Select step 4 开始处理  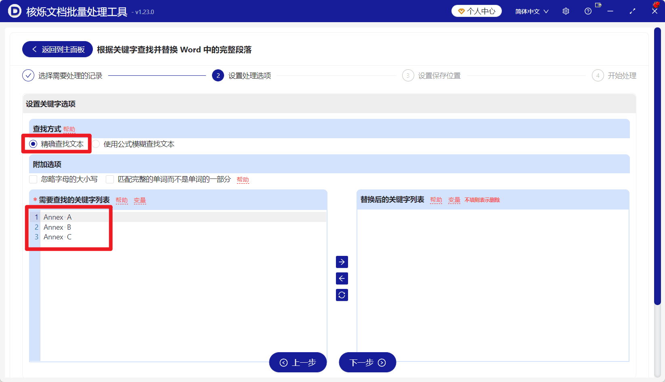tap(614, 75)
